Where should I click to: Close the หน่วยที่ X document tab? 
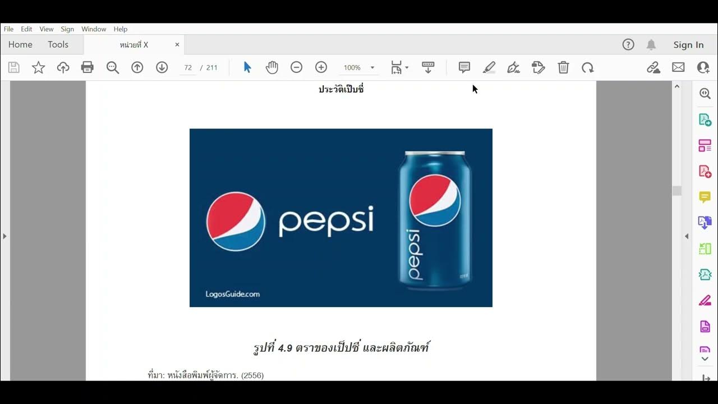coord(177,45)
